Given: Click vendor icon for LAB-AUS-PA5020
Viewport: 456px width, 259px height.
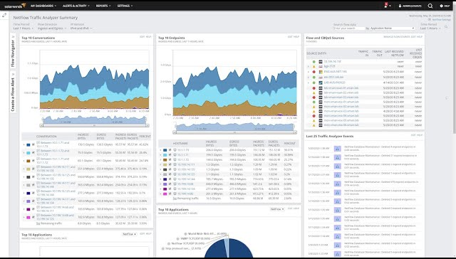Looking at the screenshot, I should point(321,83).
